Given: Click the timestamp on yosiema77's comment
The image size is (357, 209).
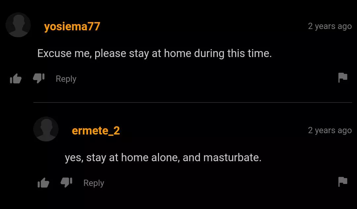Looking at the screenshot, I should point(330,26).
